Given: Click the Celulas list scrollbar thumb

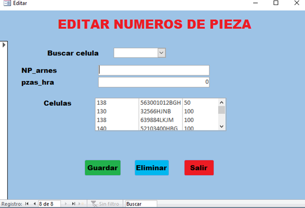Looking at the screenshot, I should (222, 110).
